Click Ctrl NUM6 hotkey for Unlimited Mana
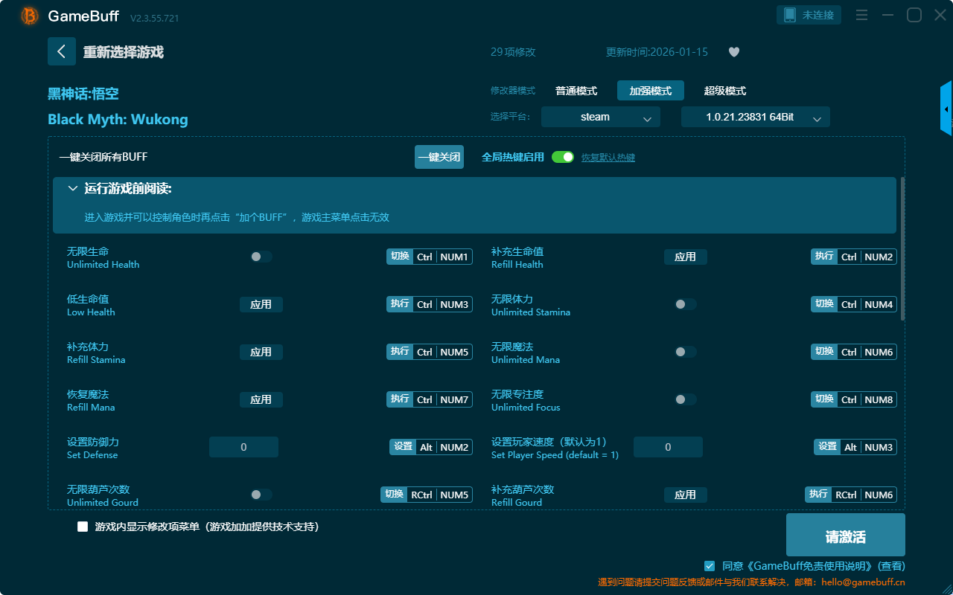Viewport: 953px width, 595px height. (854, 352)
